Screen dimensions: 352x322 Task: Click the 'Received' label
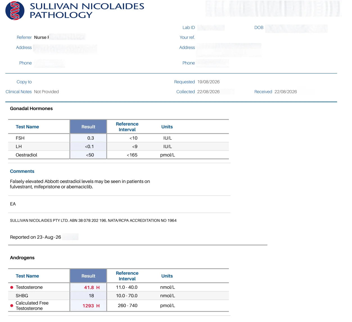pyautogui.click(x=263, y=92)
